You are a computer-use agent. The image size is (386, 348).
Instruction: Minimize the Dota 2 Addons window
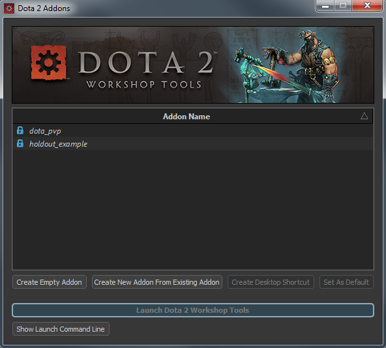tap(325, 6)
